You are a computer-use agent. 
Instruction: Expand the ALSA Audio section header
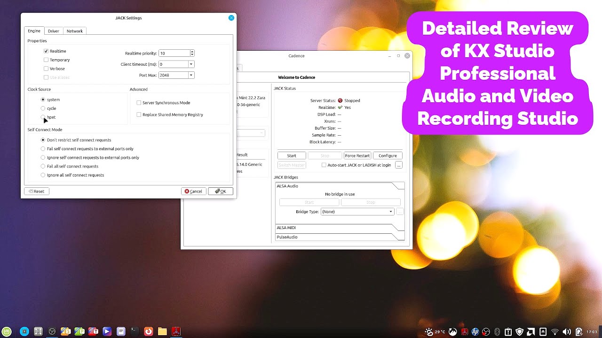pyautogui.click(x=340, y=186)
